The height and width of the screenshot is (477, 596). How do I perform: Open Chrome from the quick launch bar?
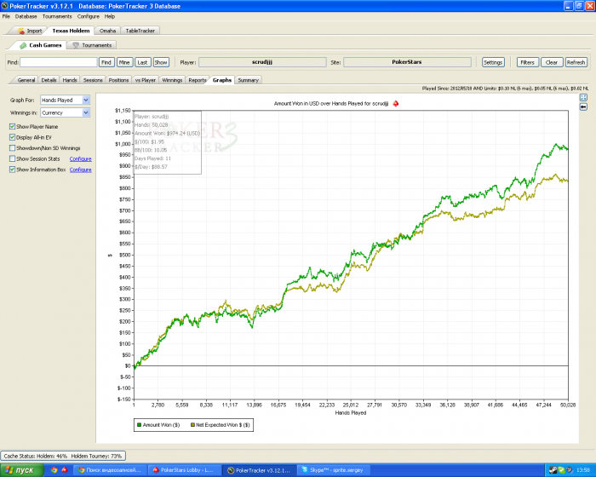54,469
